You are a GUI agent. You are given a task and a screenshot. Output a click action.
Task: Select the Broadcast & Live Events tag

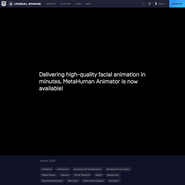(x=118, y=169)
